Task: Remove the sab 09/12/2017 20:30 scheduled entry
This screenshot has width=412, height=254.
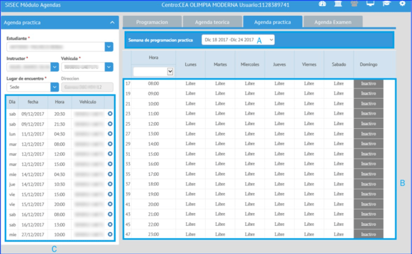Action: 109,114
